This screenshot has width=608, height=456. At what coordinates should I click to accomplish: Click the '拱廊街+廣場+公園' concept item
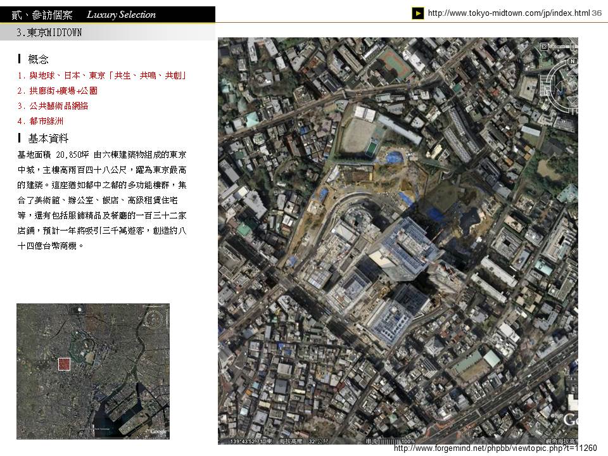(58, 91)
